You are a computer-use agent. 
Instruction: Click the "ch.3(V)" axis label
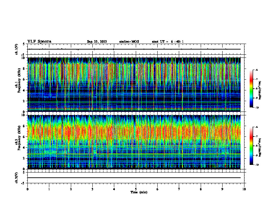(16, 178)
